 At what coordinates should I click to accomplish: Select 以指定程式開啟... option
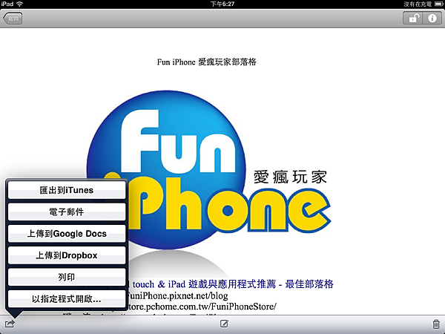[67, 299]
